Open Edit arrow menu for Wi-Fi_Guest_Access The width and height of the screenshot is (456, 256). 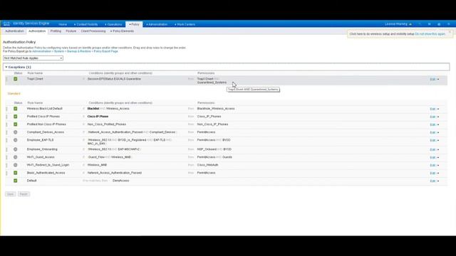[438, 157]
